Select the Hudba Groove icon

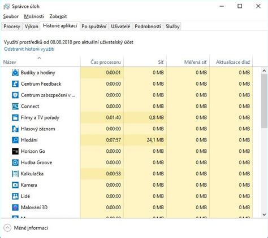point(15,162)
